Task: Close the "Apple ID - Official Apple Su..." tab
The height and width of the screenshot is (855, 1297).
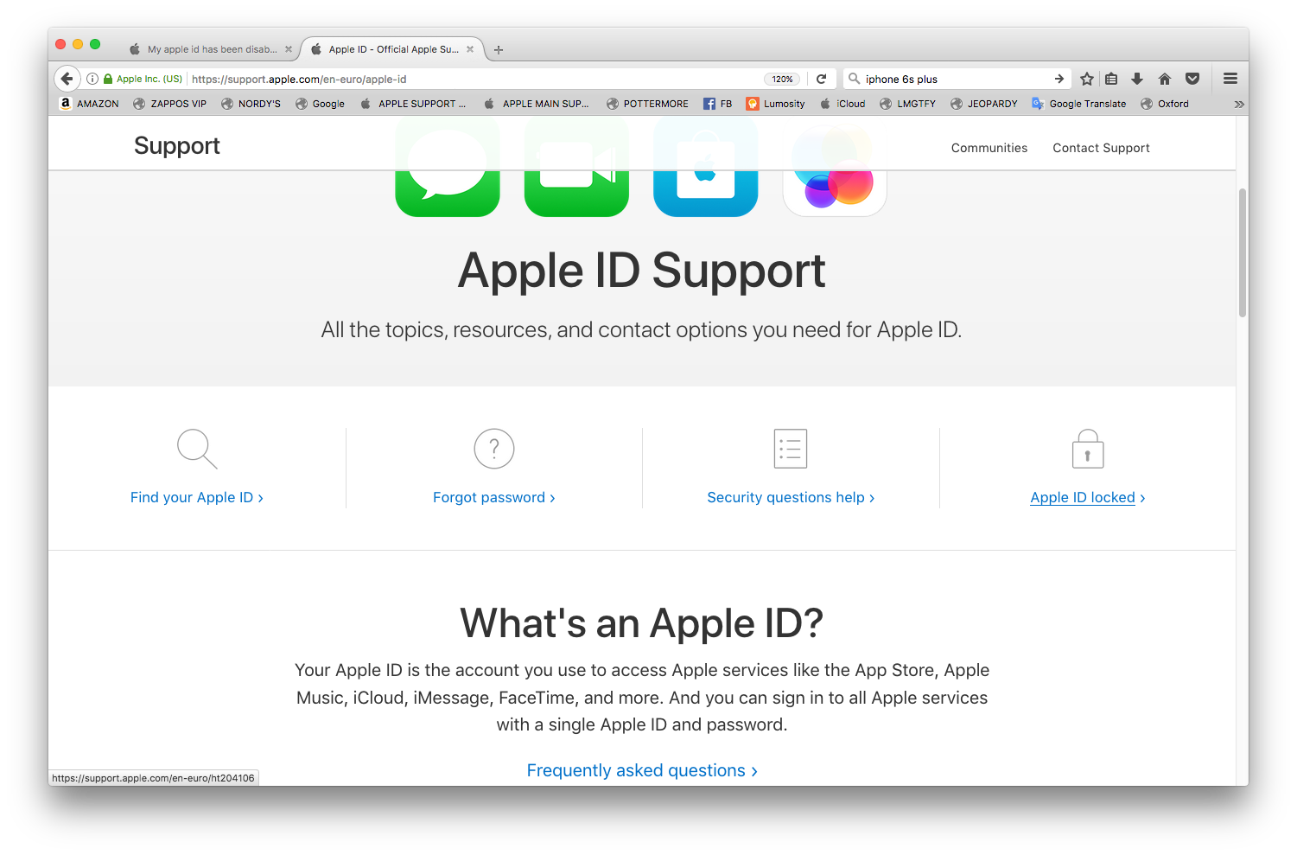Action: coord(470,49)
